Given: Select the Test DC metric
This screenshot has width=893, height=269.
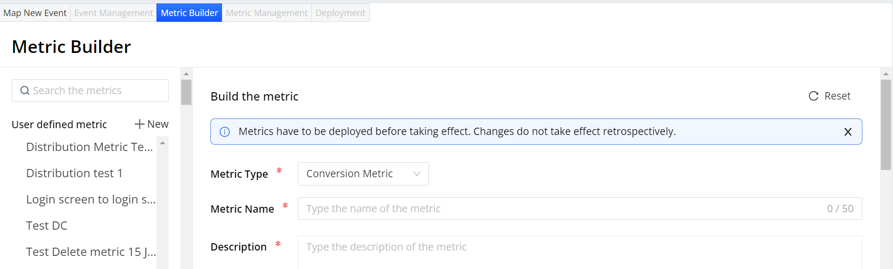Looking at the screenshot, I should point(47,226).
